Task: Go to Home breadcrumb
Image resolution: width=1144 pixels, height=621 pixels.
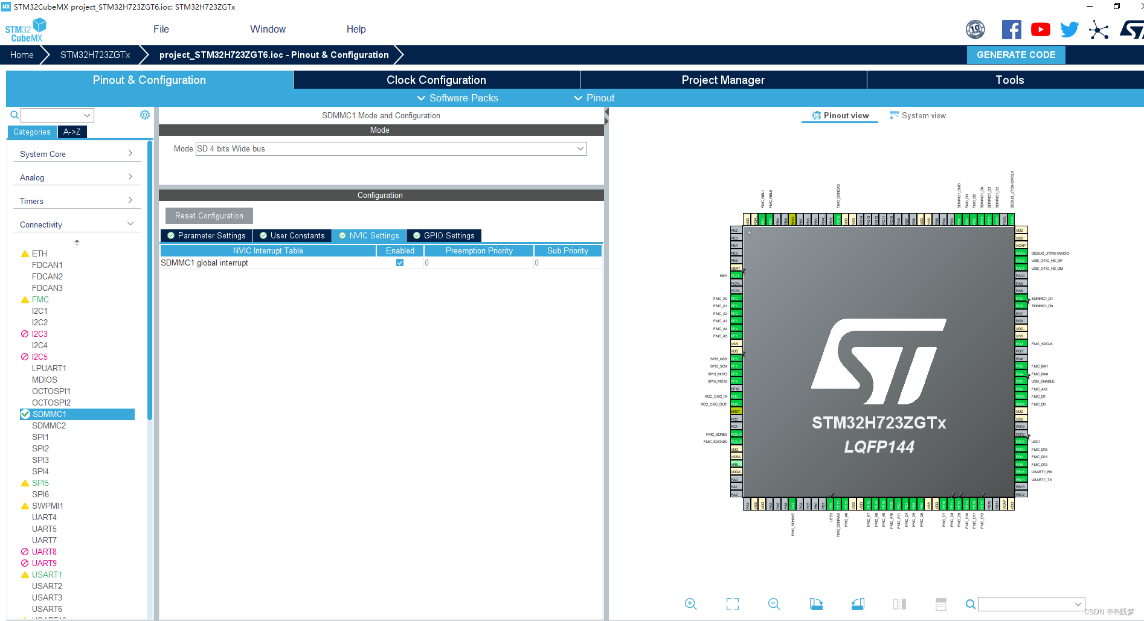Action: coord(22,54)
